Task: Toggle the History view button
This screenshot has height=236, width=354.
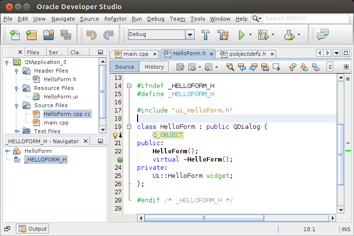Action: pos(154,67)
